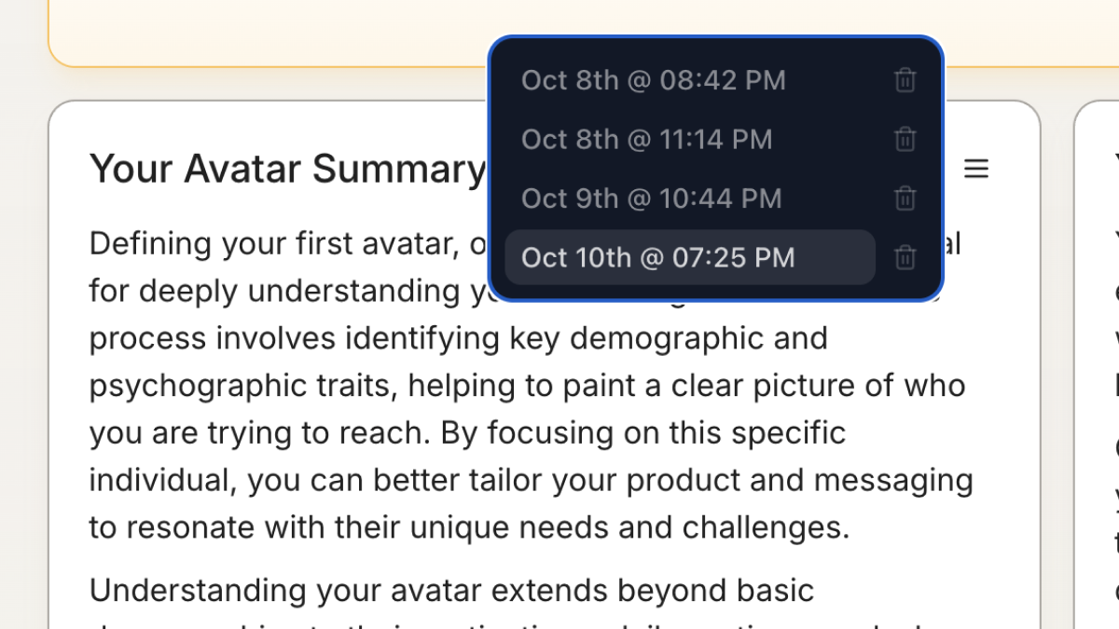Click the line "you are trying to reach"
This screenshot has height=629, width=1119.
[x=467, y=433]
